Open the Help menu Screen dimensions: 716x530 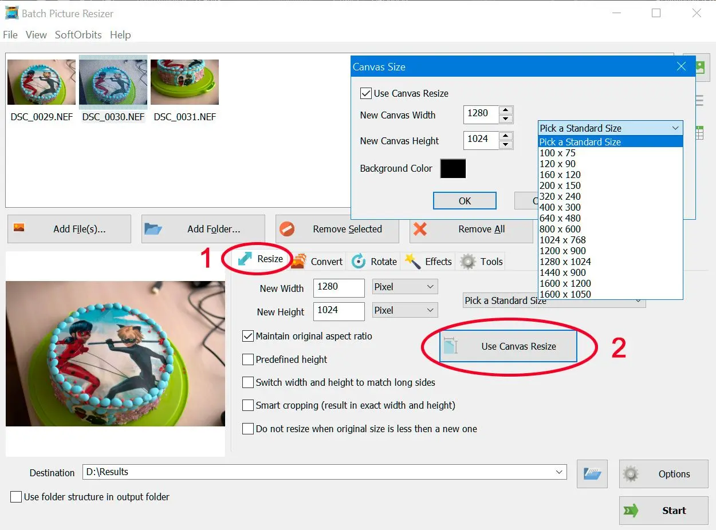pos(120,35)
